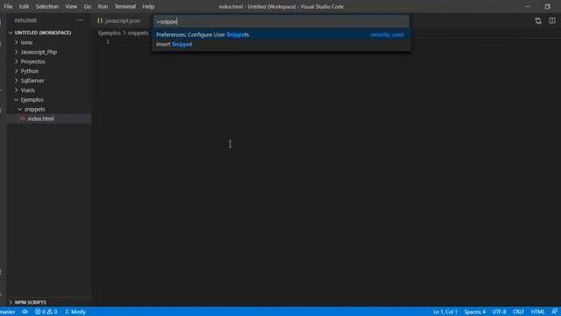Open the Help menu
This screenshot has width=561, height=316.
(148, 6)
